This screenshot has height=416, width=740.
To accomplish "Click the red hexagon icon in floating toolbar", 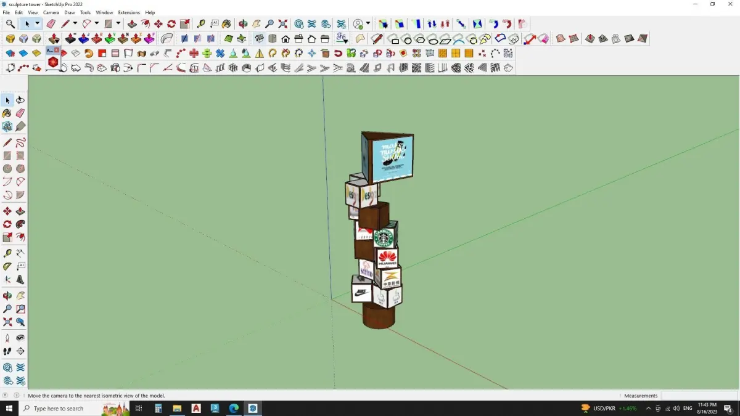I will click(x=53, y=62).
